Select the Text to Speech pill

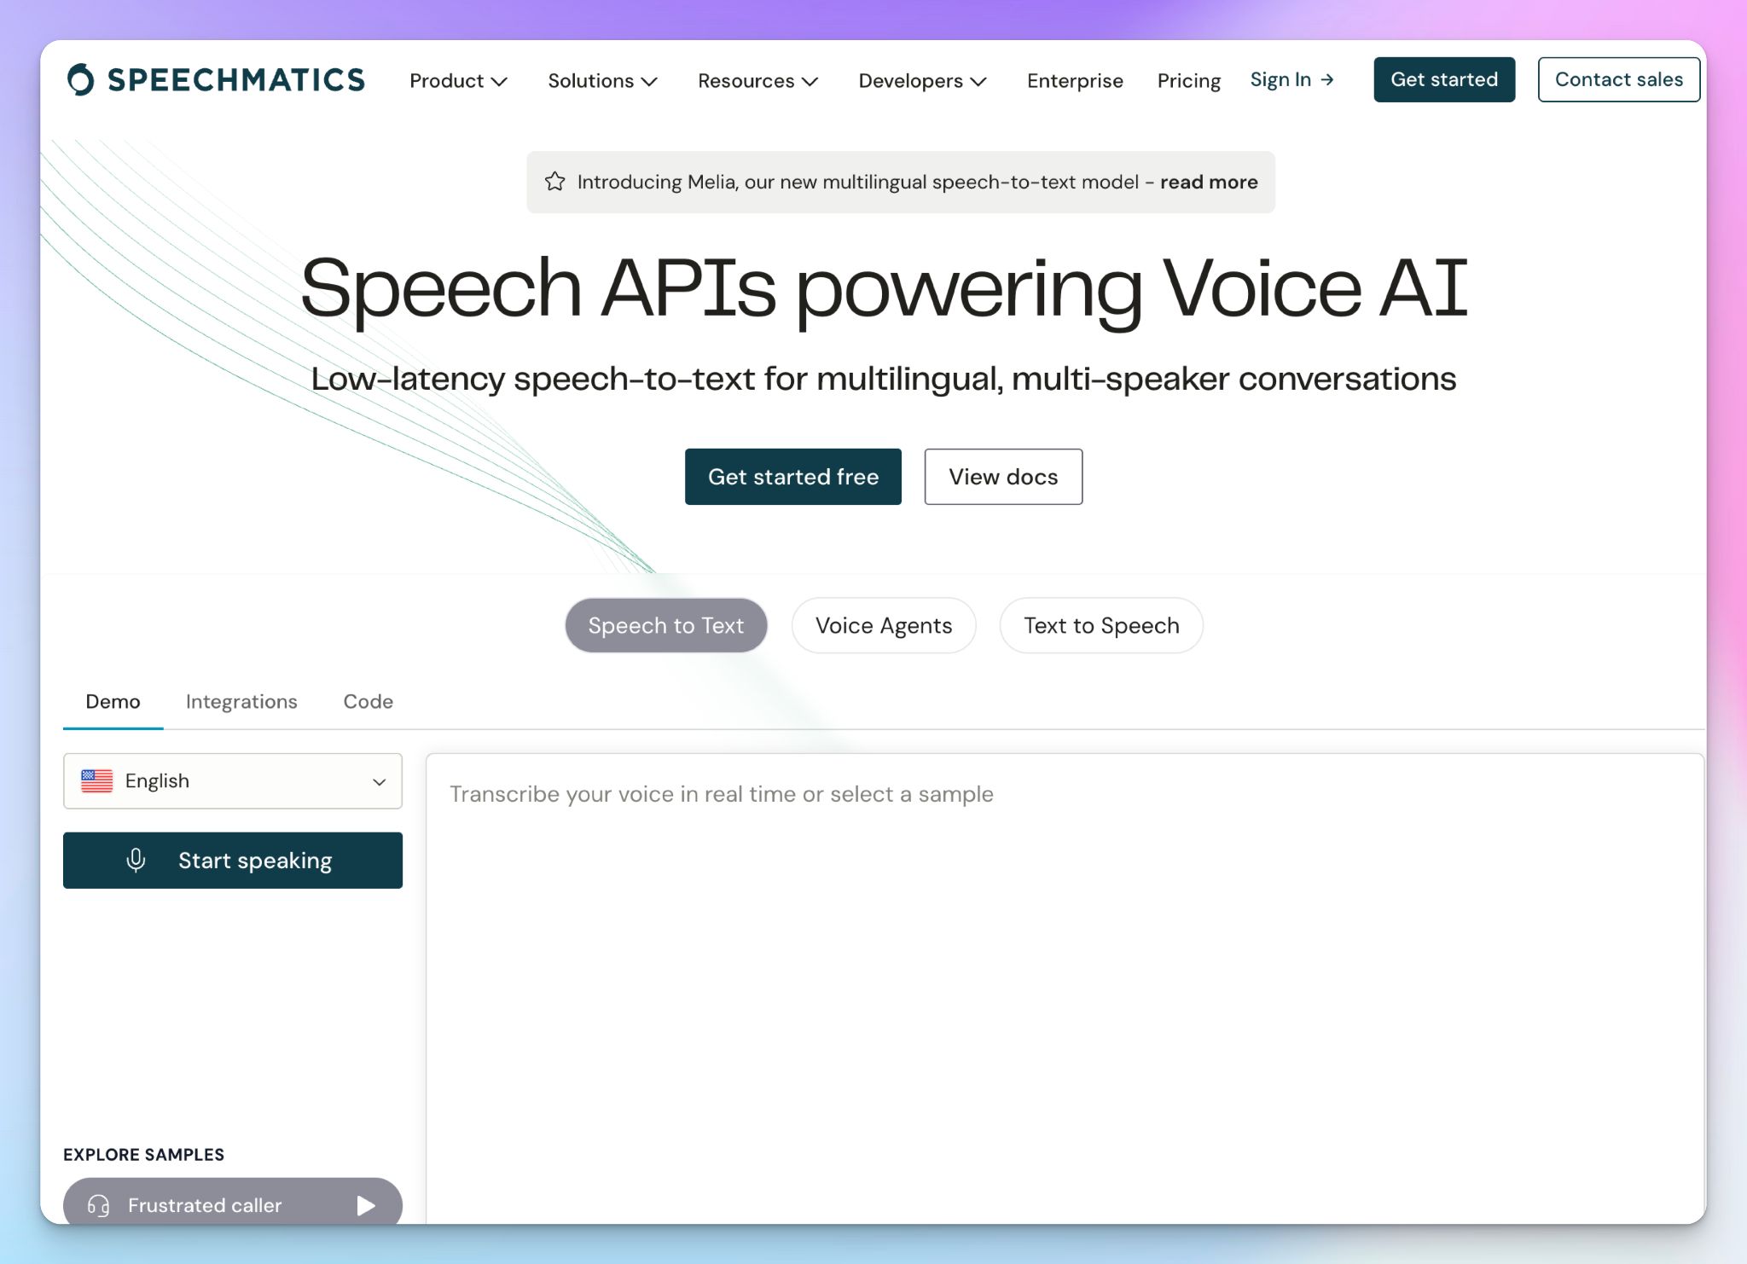pos(1101,625)
